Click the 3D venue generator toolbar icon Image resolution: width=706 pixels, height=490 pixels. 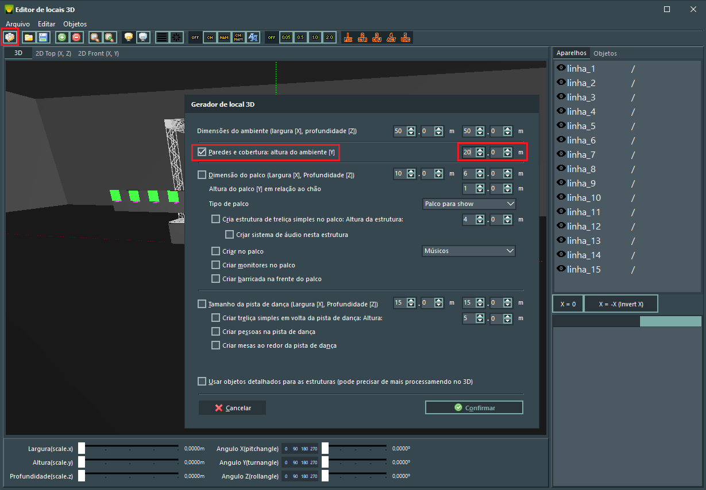click(10, 37)
